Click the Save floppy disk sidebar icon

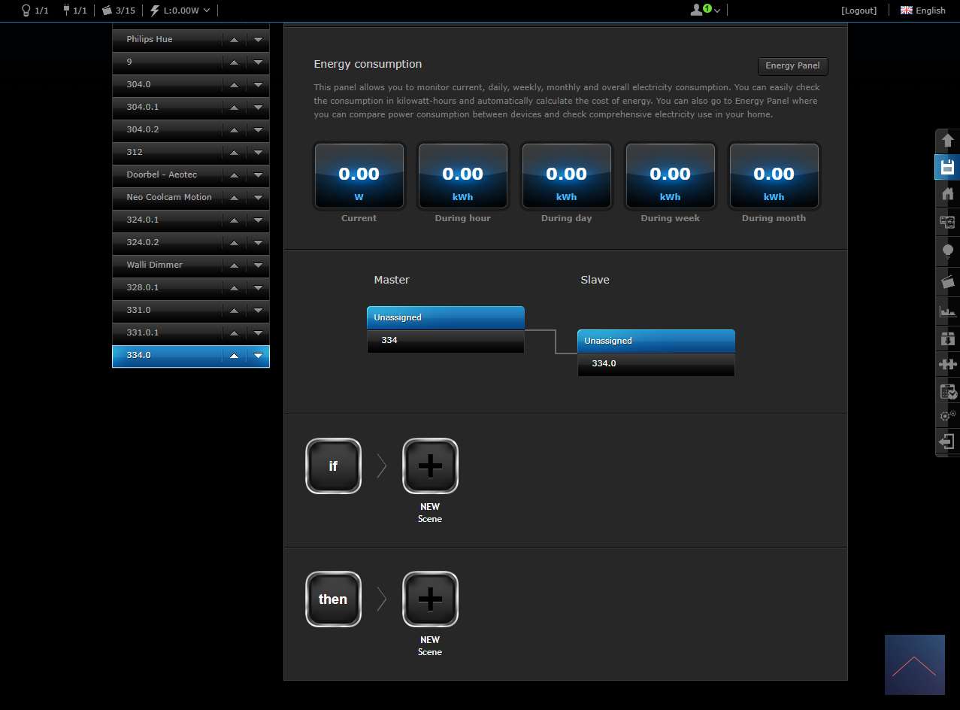click(x=947, y=166)
